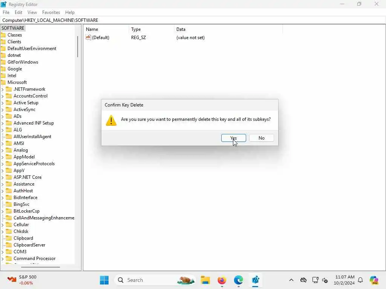Open Firefox from the taskbar
Image resolution: width=386 pixels, height=289 pixels.
pyautogui.click(x=222, y=280)
